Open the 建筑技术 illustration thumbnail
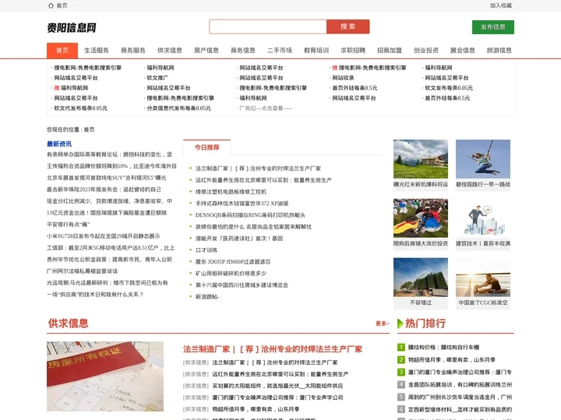The height and width of the screenshot is (420, 561). click(483, 218)
